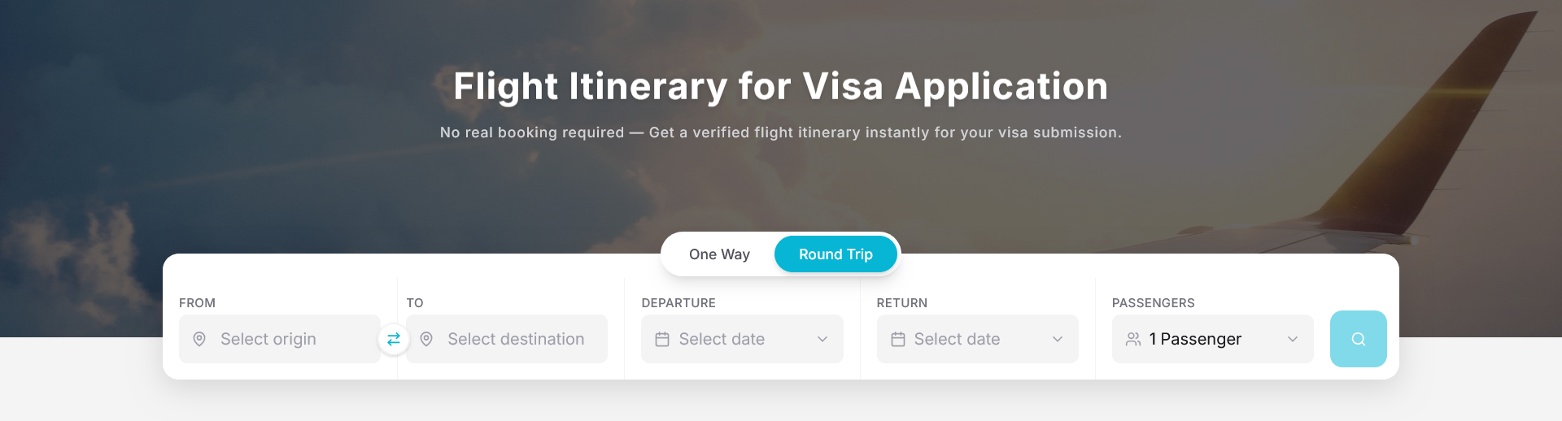
Task: Swap origin and destination with arrows icon
Action: pyautogui.click(x=394, y=339)
